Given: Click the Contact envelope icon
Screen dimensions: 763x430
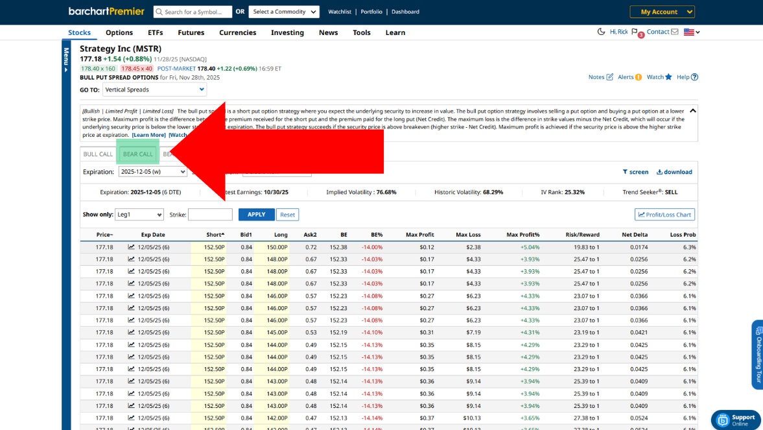Looking at the screenshot, I should click(x=674, y=32).
